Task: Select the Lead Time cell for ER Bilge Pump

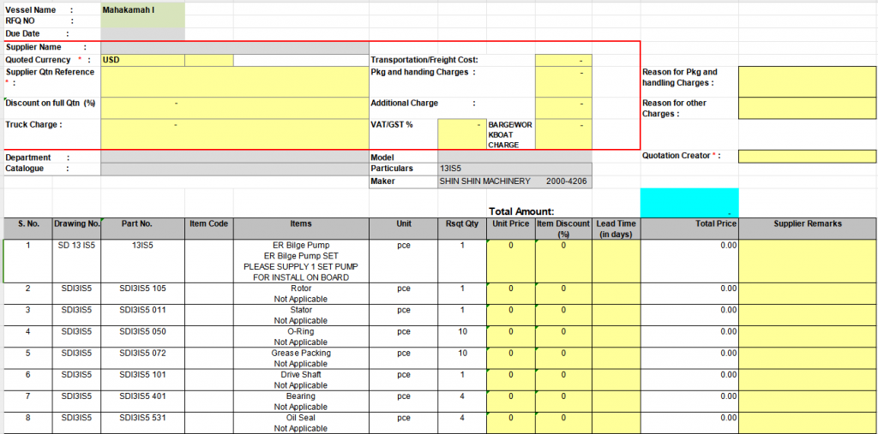Action: (x=616, y=260)
